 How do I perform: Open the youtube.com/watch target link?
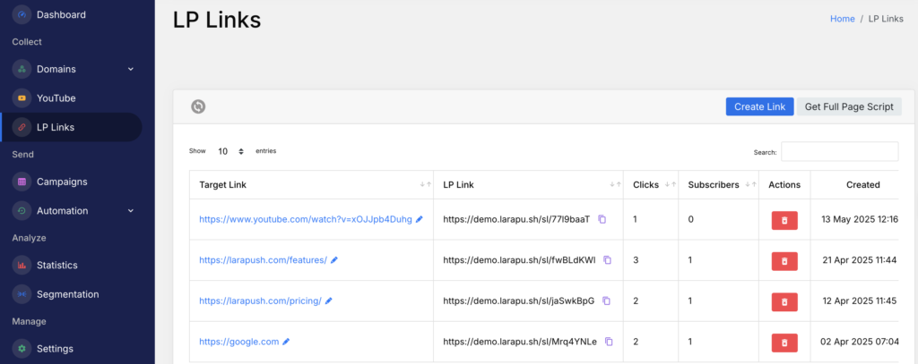306,220
